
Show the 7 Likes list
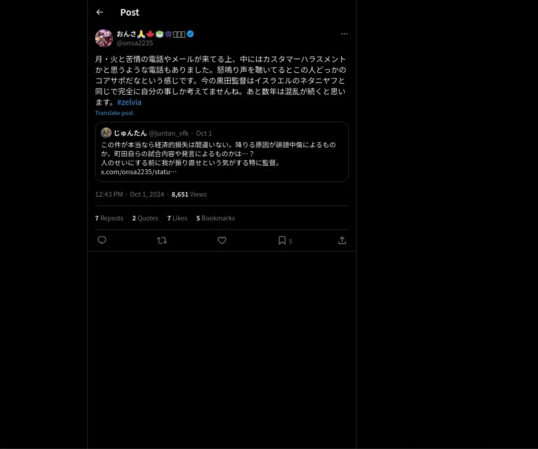[177, 218]
